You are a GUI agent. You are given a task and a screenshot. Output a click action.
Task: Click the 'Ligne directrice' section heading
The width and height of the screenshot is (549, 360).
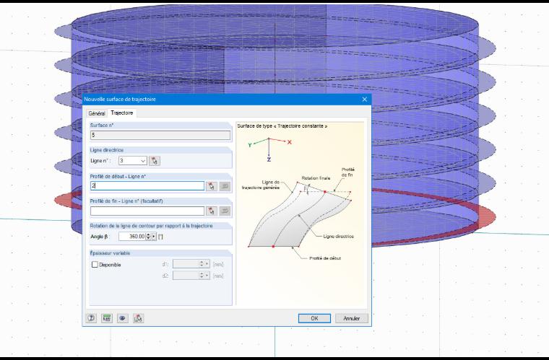pyautogui.click(x=106, y=150)
